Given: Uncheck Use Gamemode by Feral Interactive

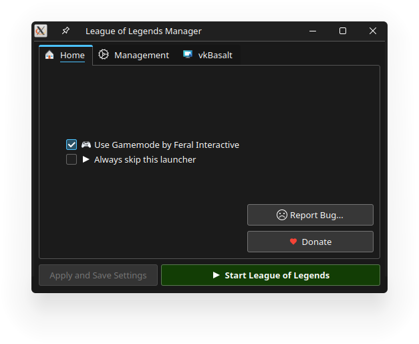Looking at the screenshot, I should click(72, 145).
